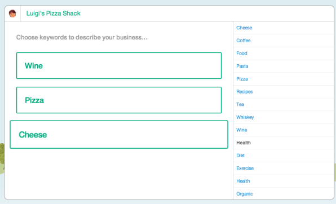Choose Cheese from the keyword list
Screen dimensions: 336x204
click(244, 28)
